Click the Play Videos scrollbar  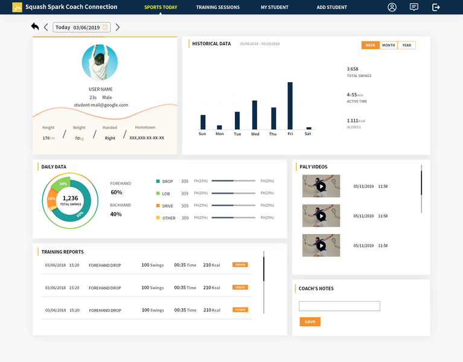421,189
